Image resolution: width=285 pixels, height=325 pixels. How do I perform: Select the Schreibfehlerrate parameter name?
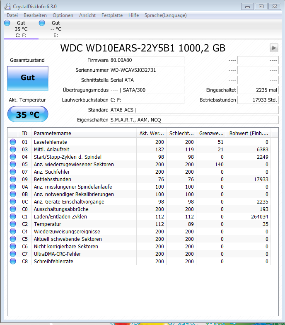pos(53,261)
